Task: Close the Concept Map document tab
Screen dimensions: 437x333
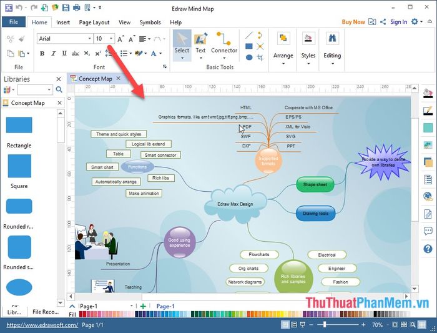Action: click(118, 78)
